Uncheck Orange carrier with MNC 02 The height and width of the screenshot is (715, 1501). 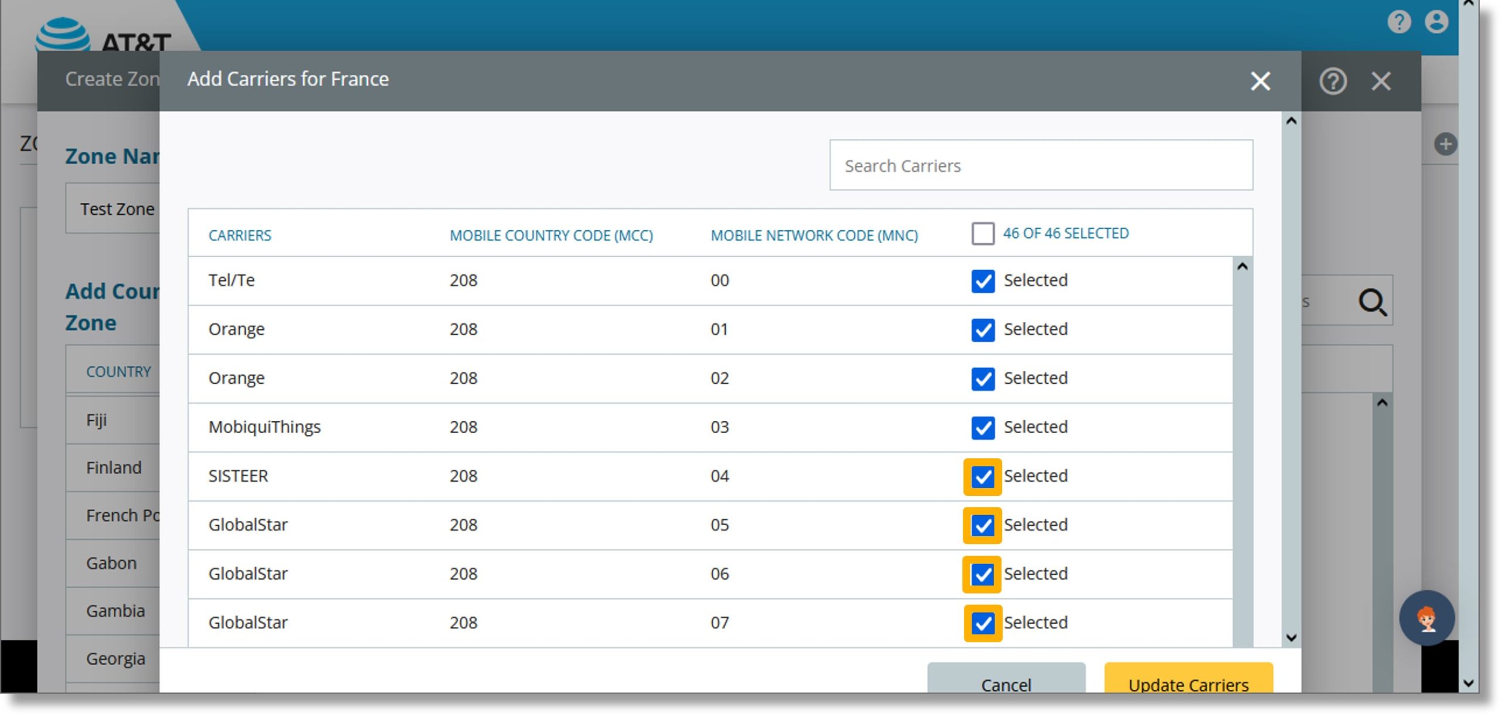tap(983, 379)
